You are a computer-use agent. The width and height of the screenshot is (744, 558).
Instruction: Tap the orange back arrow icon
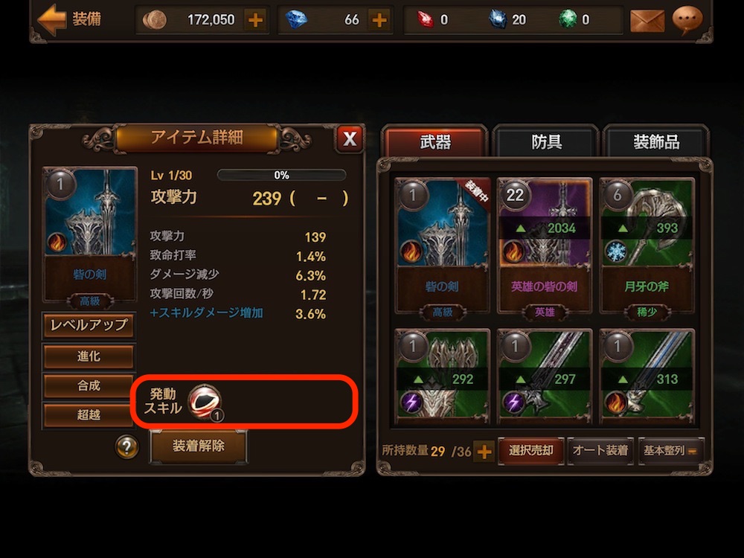[x=51, y=19]
